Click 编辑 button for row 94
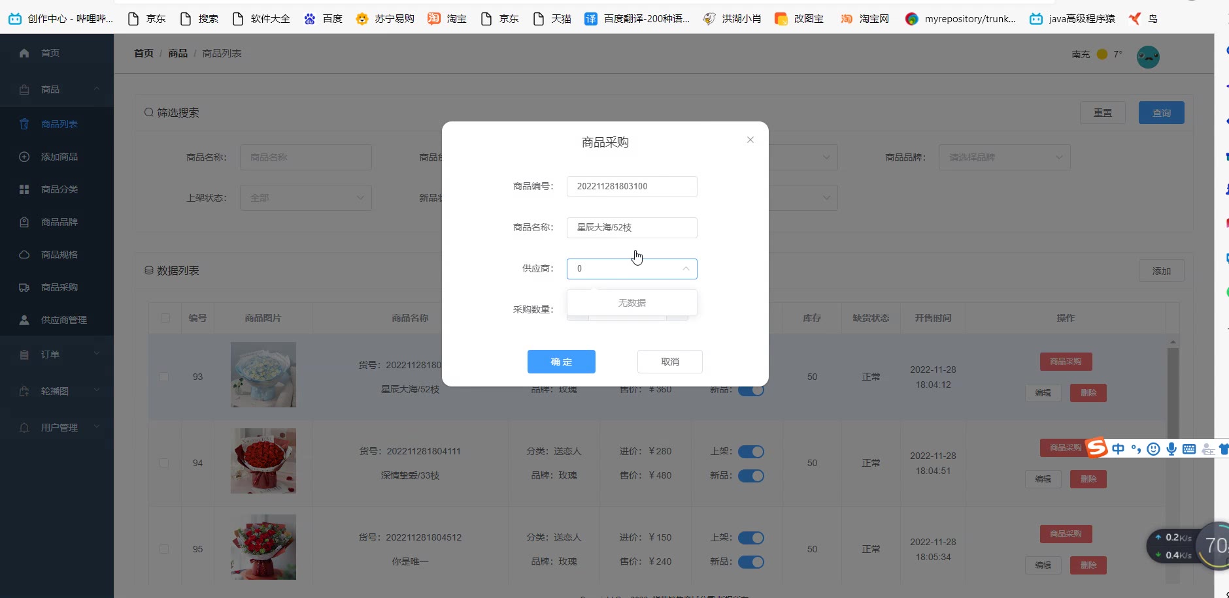Screen dimensions: 1229x598 (1043, 479)
